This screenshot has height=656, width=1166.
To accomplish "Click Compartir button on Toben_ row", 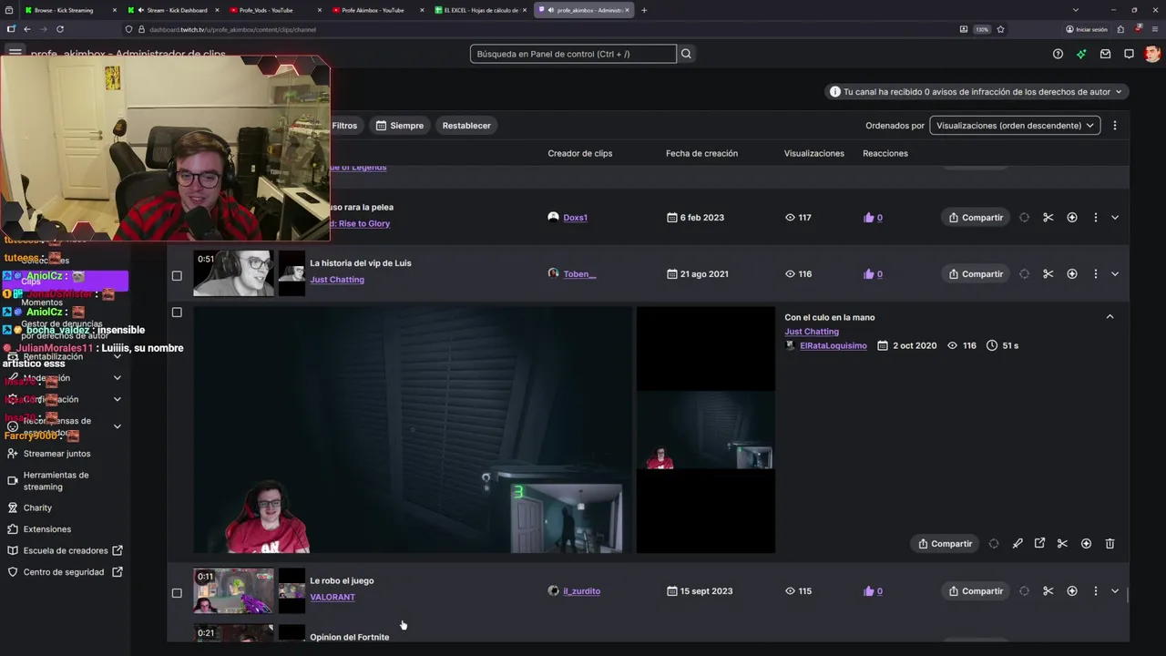I will tap(975, 274).
